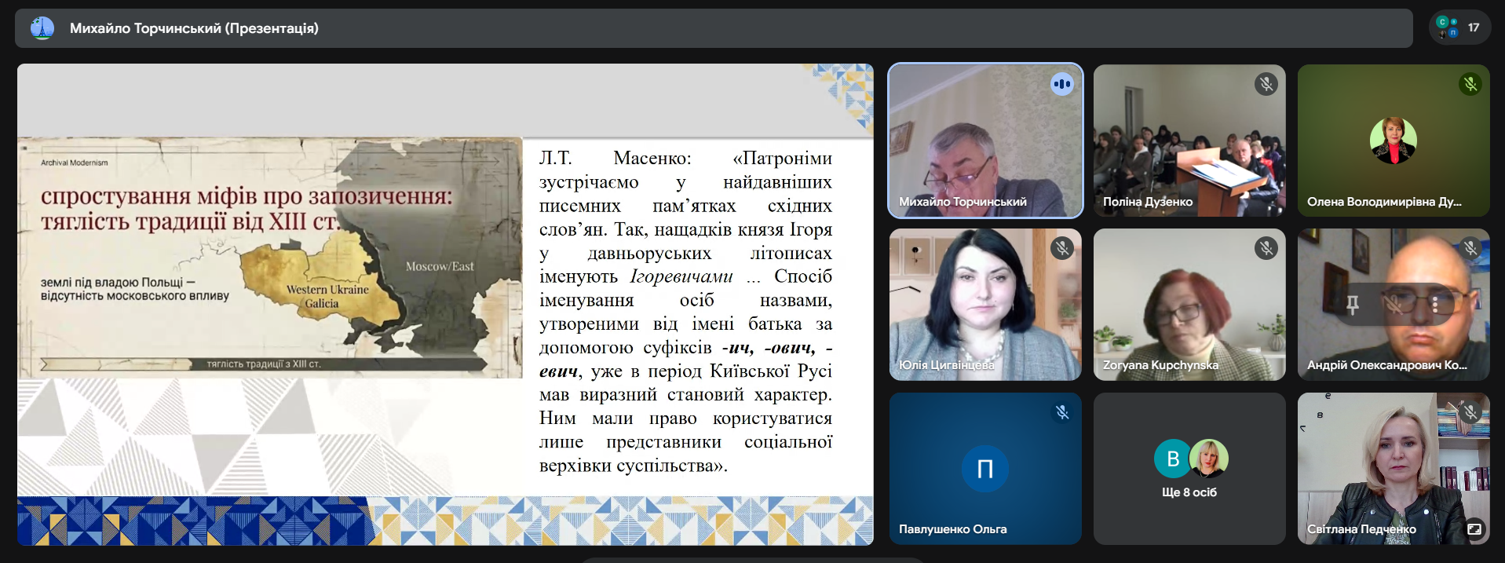Click the mute microphone control on Андрій's tile overlay

1394,305
